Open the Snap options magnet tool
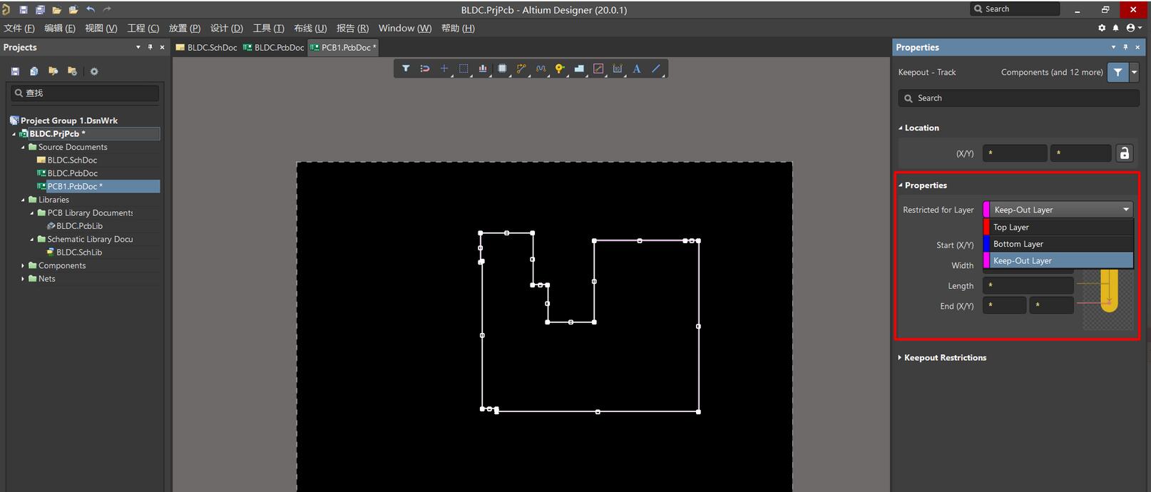Viewport: 1151px width, 492px height. point(425,68)
